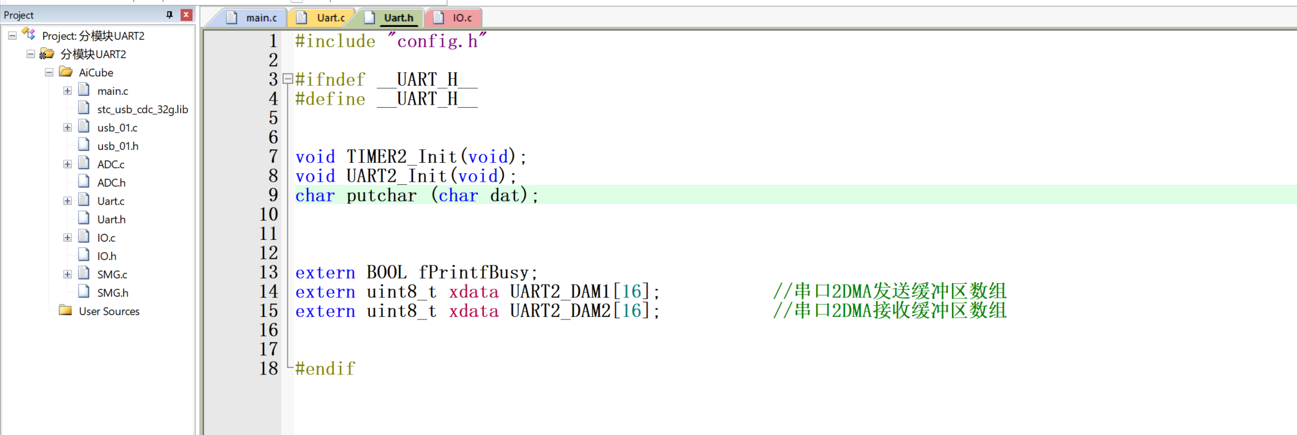Expand the usb_01.c tree node

coord(67,127)
